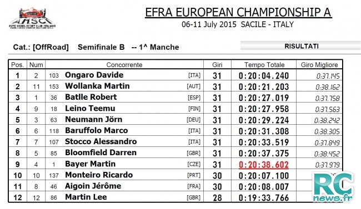Click the Pos. column header
The height and width of the screenshot is (209, 361).
[18, 65]
